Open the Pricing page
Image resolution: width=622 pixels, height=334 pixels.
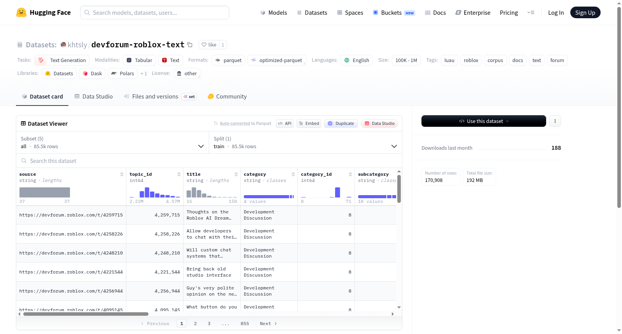(509, 12)
